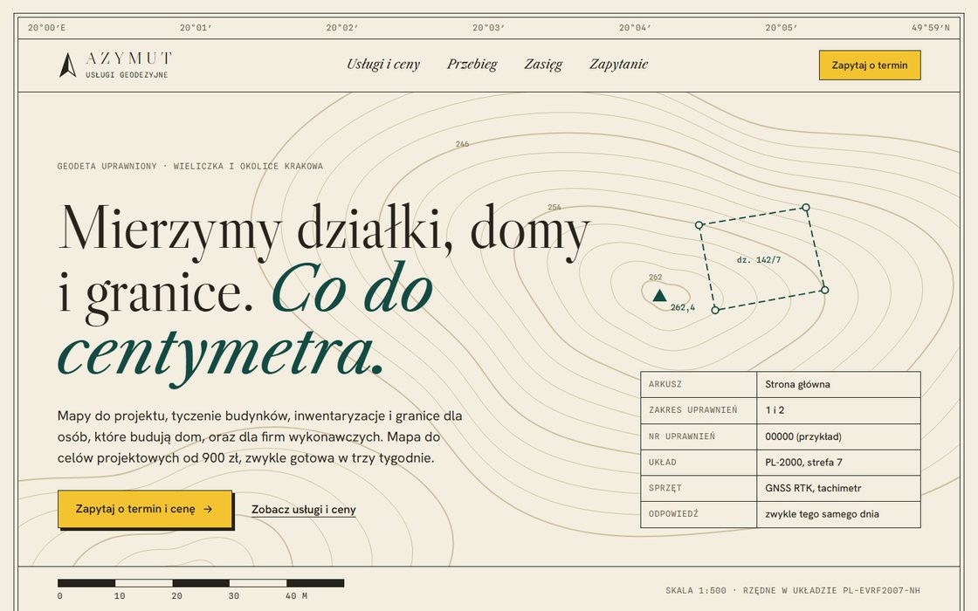Click the 'NR UPRAWNIEŃ' table label
This screenshot has width=978, height=611.
682,436
